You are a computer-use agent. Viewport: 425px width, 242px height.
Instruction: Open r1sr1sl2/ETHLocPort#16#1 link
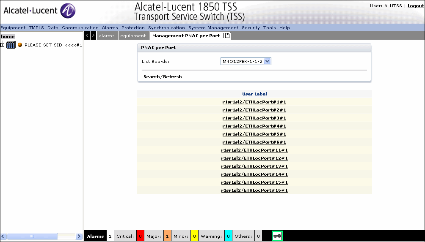(x=254, y=190)
